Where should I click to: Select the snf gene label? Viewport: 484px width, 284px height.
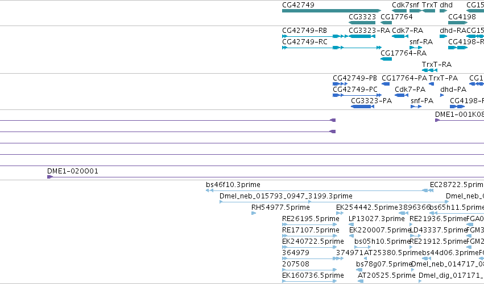coord(414,5)
